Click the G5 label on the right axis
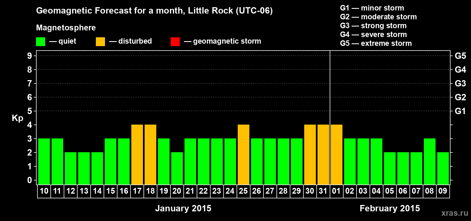Viewport: 471px width, 221px height. 460,56
